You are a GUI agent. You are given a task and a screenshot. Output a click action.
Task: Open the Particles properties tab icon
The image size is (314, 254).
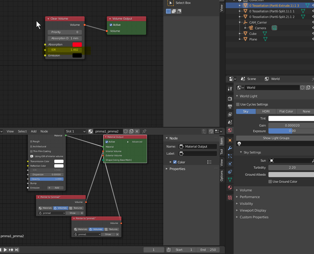click(x=230, y=156)
